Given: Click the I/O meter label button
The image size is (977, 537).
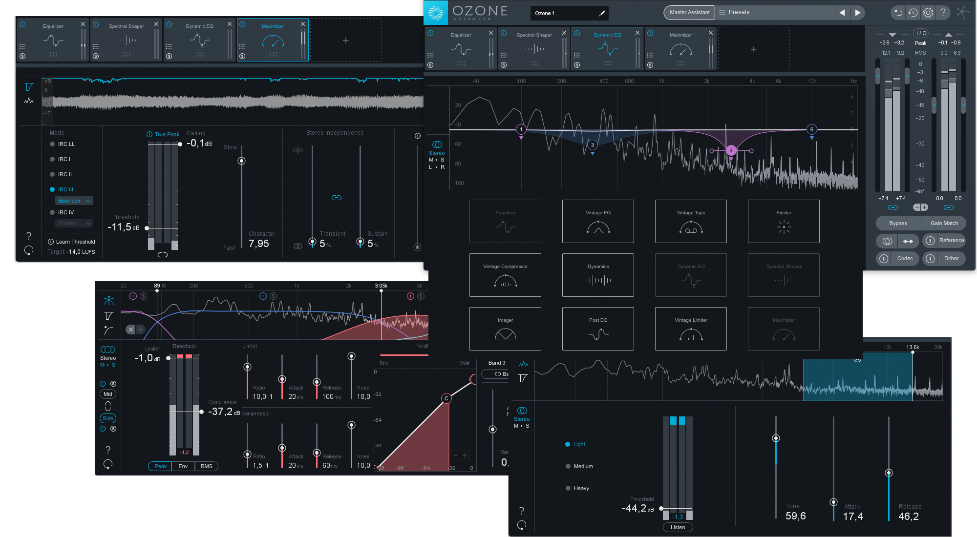Looking at the screenshot, I should (x=921, y=33).
